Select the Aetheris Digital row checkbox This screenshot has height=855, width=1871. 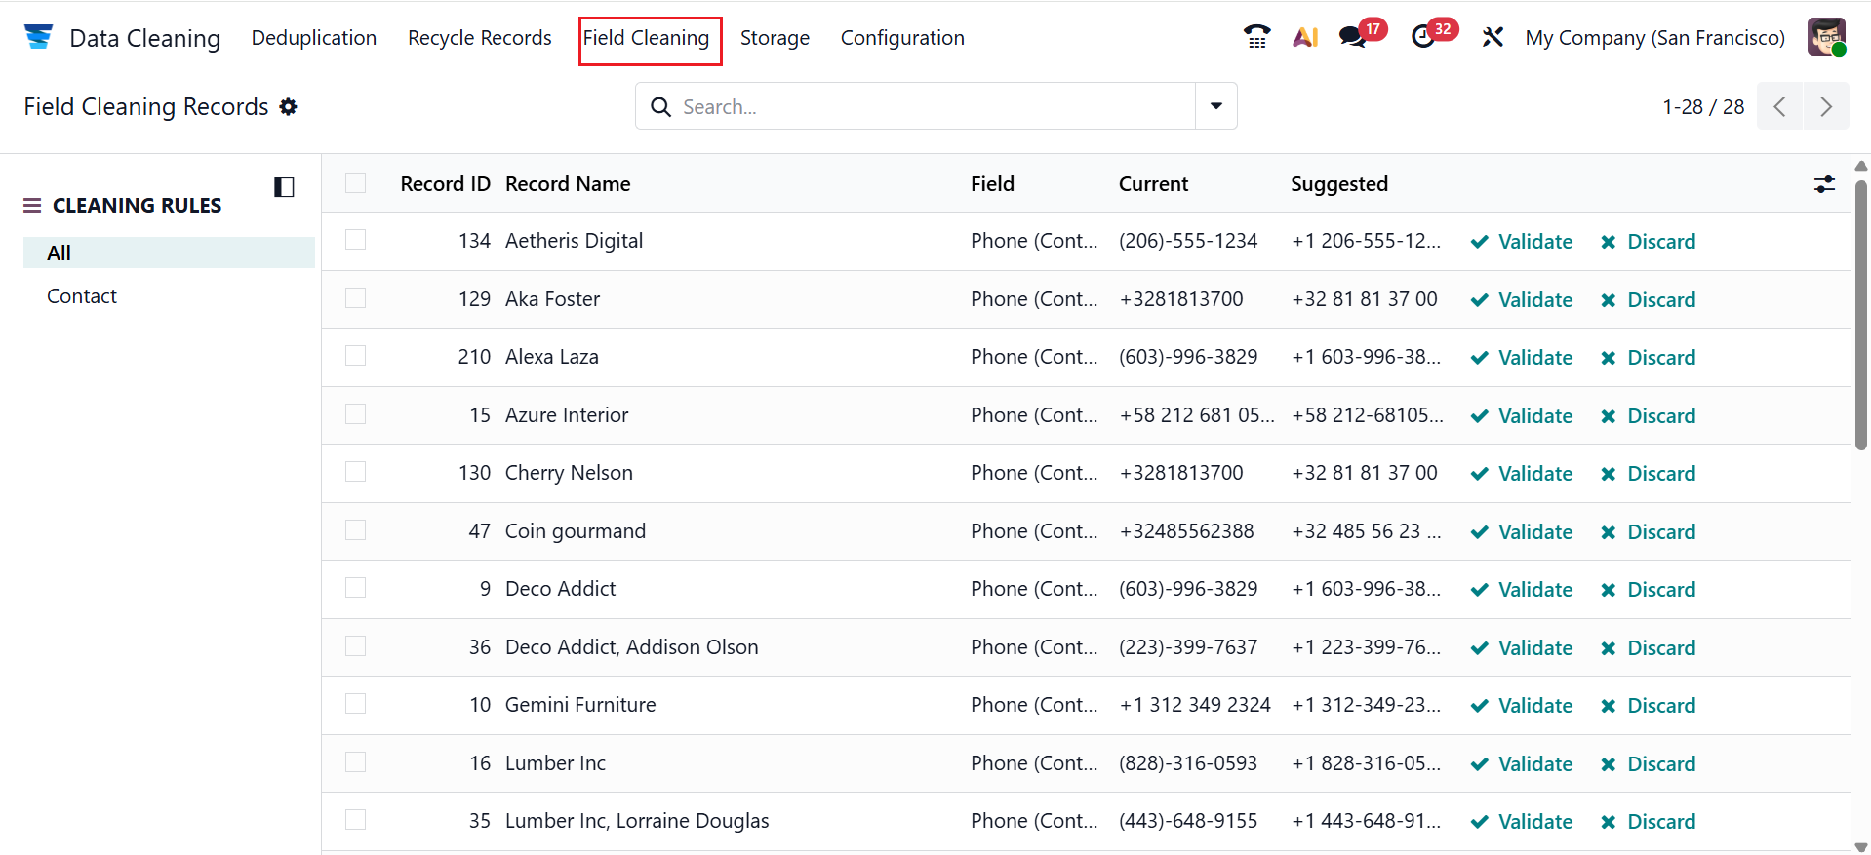355,240
